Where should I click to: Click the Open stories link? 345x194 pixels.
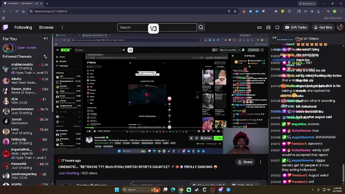27,48
